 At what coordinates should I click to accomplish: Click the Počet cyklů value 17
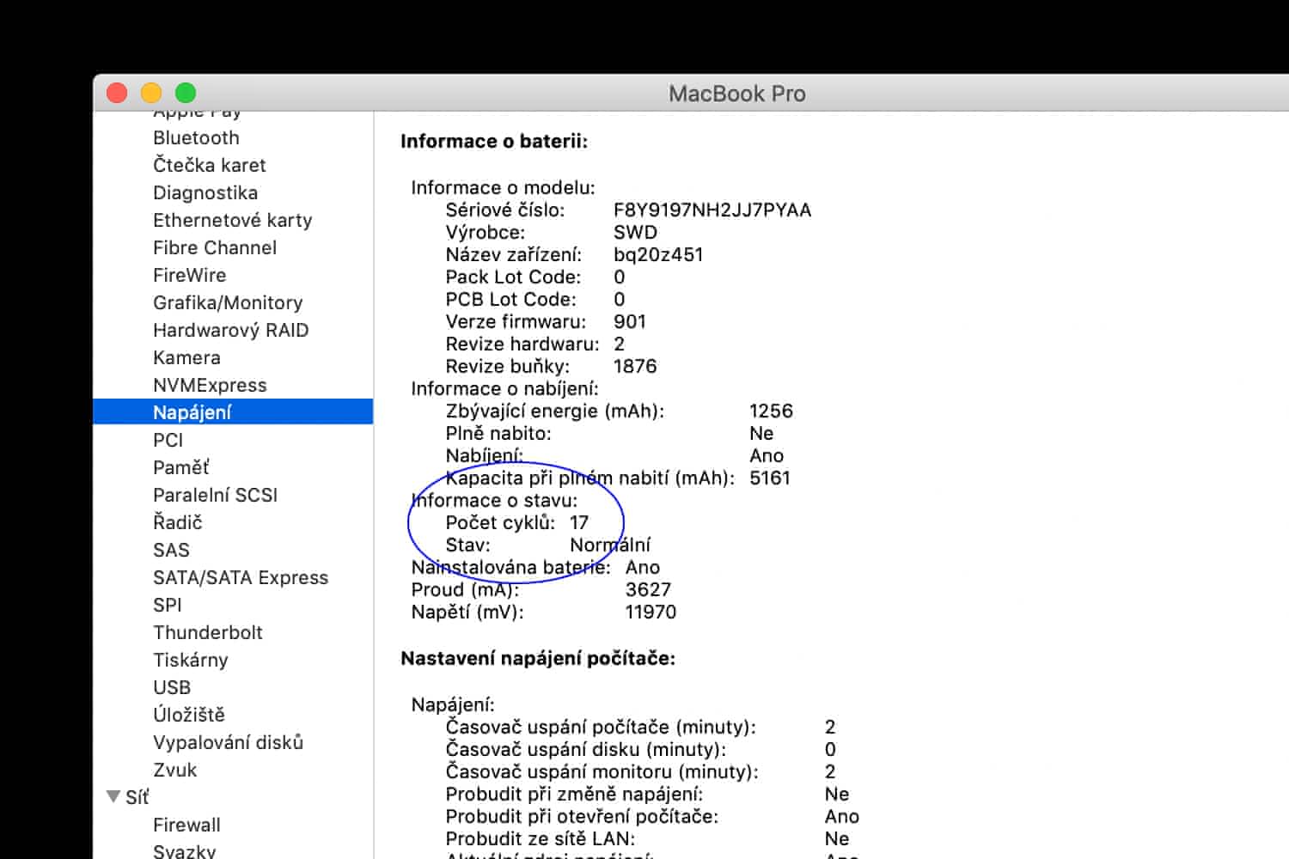pos(579,522)
